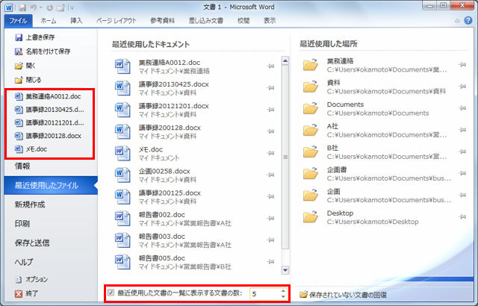Pin 議事録20121201.docx in recent documents
478x306 pixels.
tap(270, 109)
